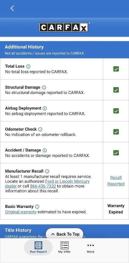Image resolution: width=129 pixels, height=263 pixels.
Task: Open info icon beside Airbag Deployment
Action: pyautogui.click(x=45, y=108)
